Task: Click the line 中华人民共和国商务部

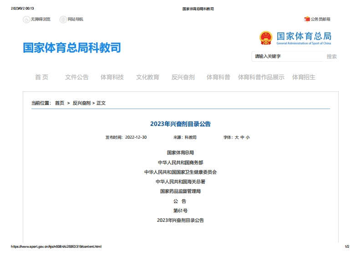Action: pyautogui.click(x=180, y=163)
